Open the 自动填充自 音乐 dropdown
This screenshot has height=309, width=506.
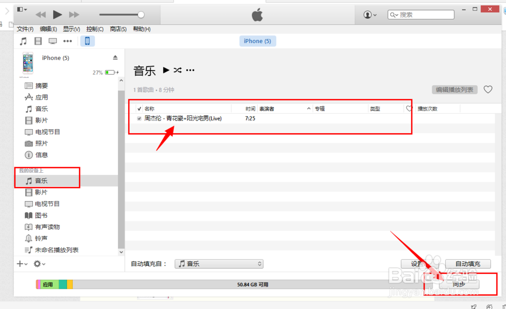[x=219, y=264]
